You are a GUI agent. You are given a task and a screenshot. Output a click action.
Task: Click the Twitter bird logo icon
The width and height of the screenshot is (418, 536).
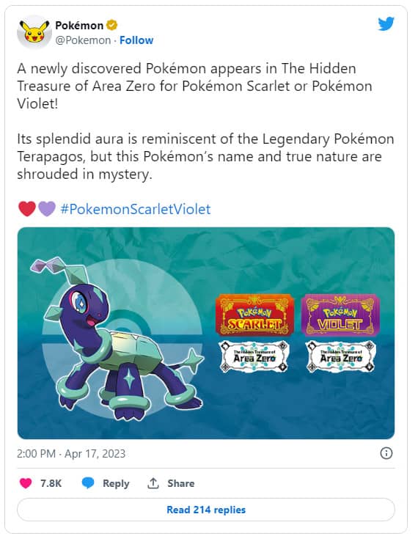click(x=386, y=24)
